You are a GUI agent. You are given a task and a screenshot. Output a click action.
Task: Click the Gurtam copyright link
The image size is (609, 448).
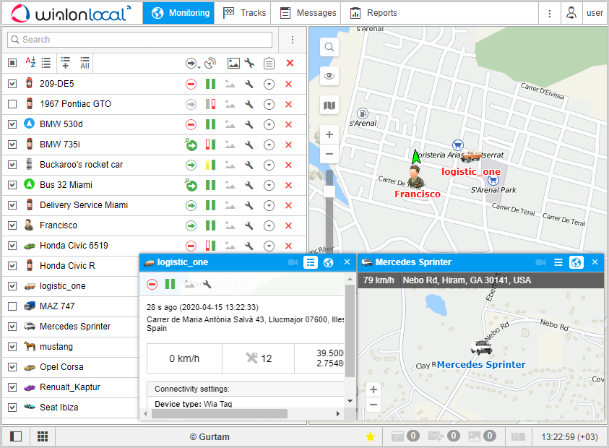coord(210,436)
